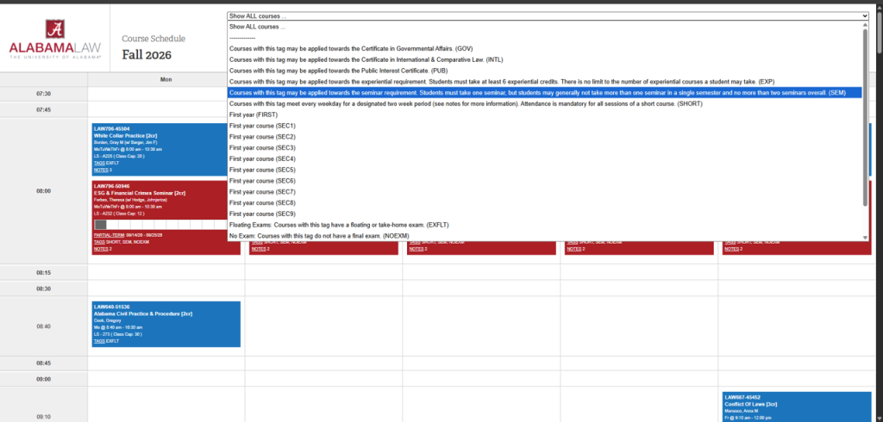Click the 'Fall 2026' term heading
This screenshot has width=883, height=422.
(147, 55)
